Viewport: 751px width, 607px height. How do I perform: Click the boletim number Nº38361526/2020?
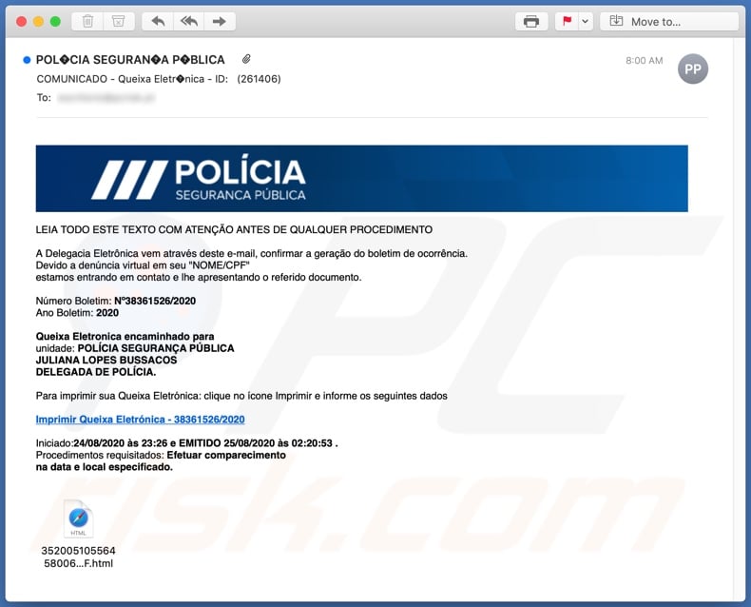[x=155, y=301]
